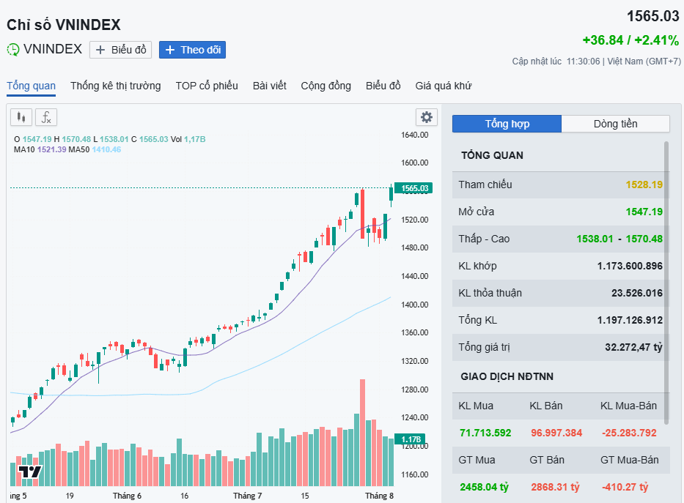Click the side panel vertical scrollbar
This screenshot has height=503, width=684.
coord(666,282)
